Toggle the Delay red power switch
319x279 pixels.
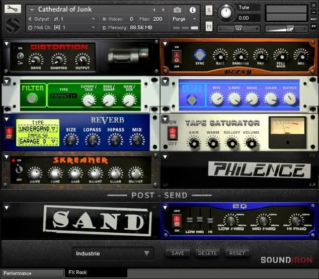[177, 56]
